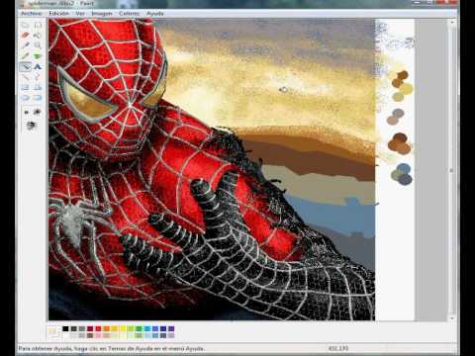
Task: Pick the dark gray swatch in top row
Action: [x=73, y=328]
